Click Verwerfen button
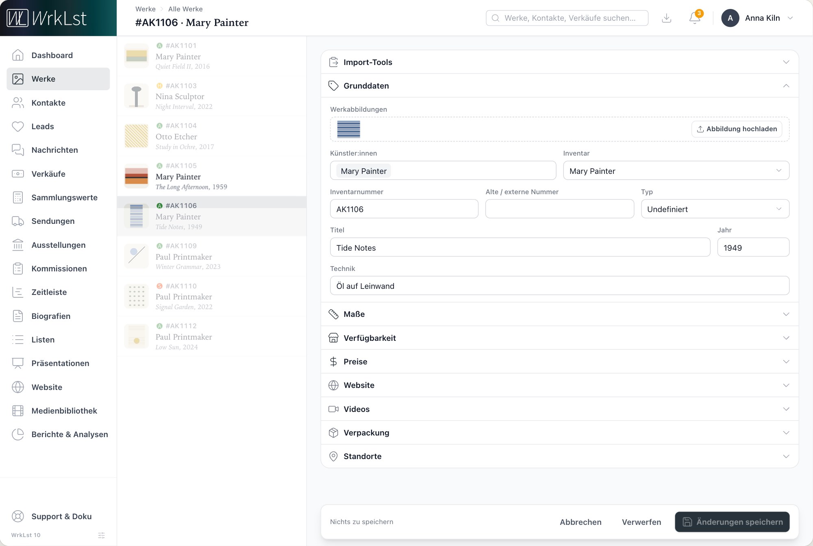Viewport: 813px width, 546px height. coord(641,522)
